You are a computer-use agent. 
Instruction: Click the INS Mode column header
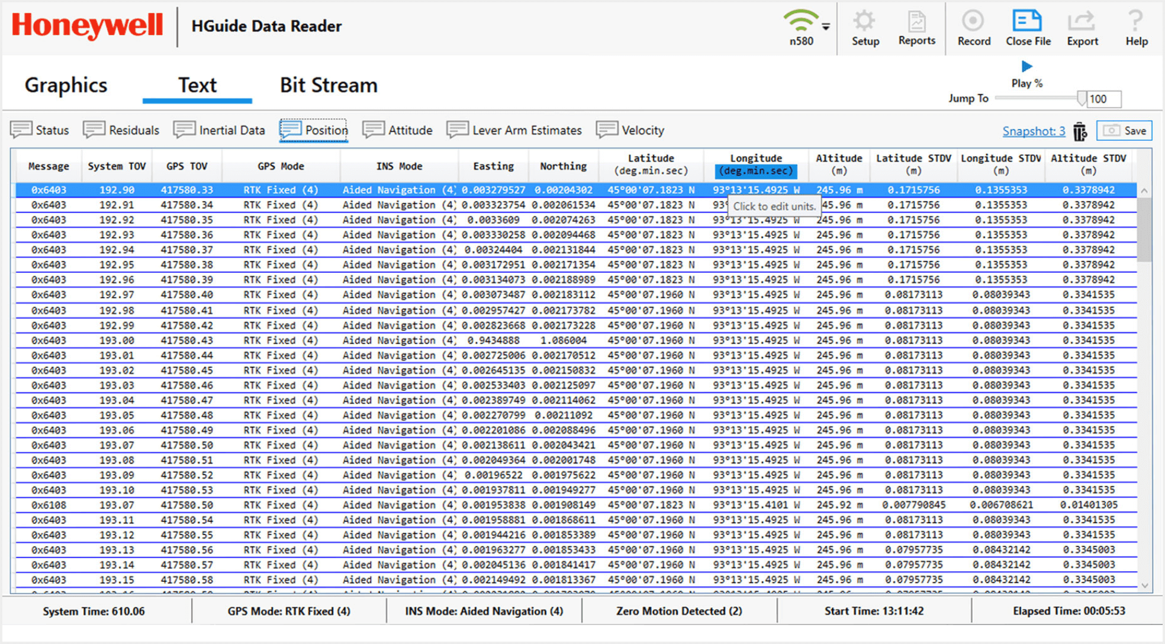click(x=399, y=166)
